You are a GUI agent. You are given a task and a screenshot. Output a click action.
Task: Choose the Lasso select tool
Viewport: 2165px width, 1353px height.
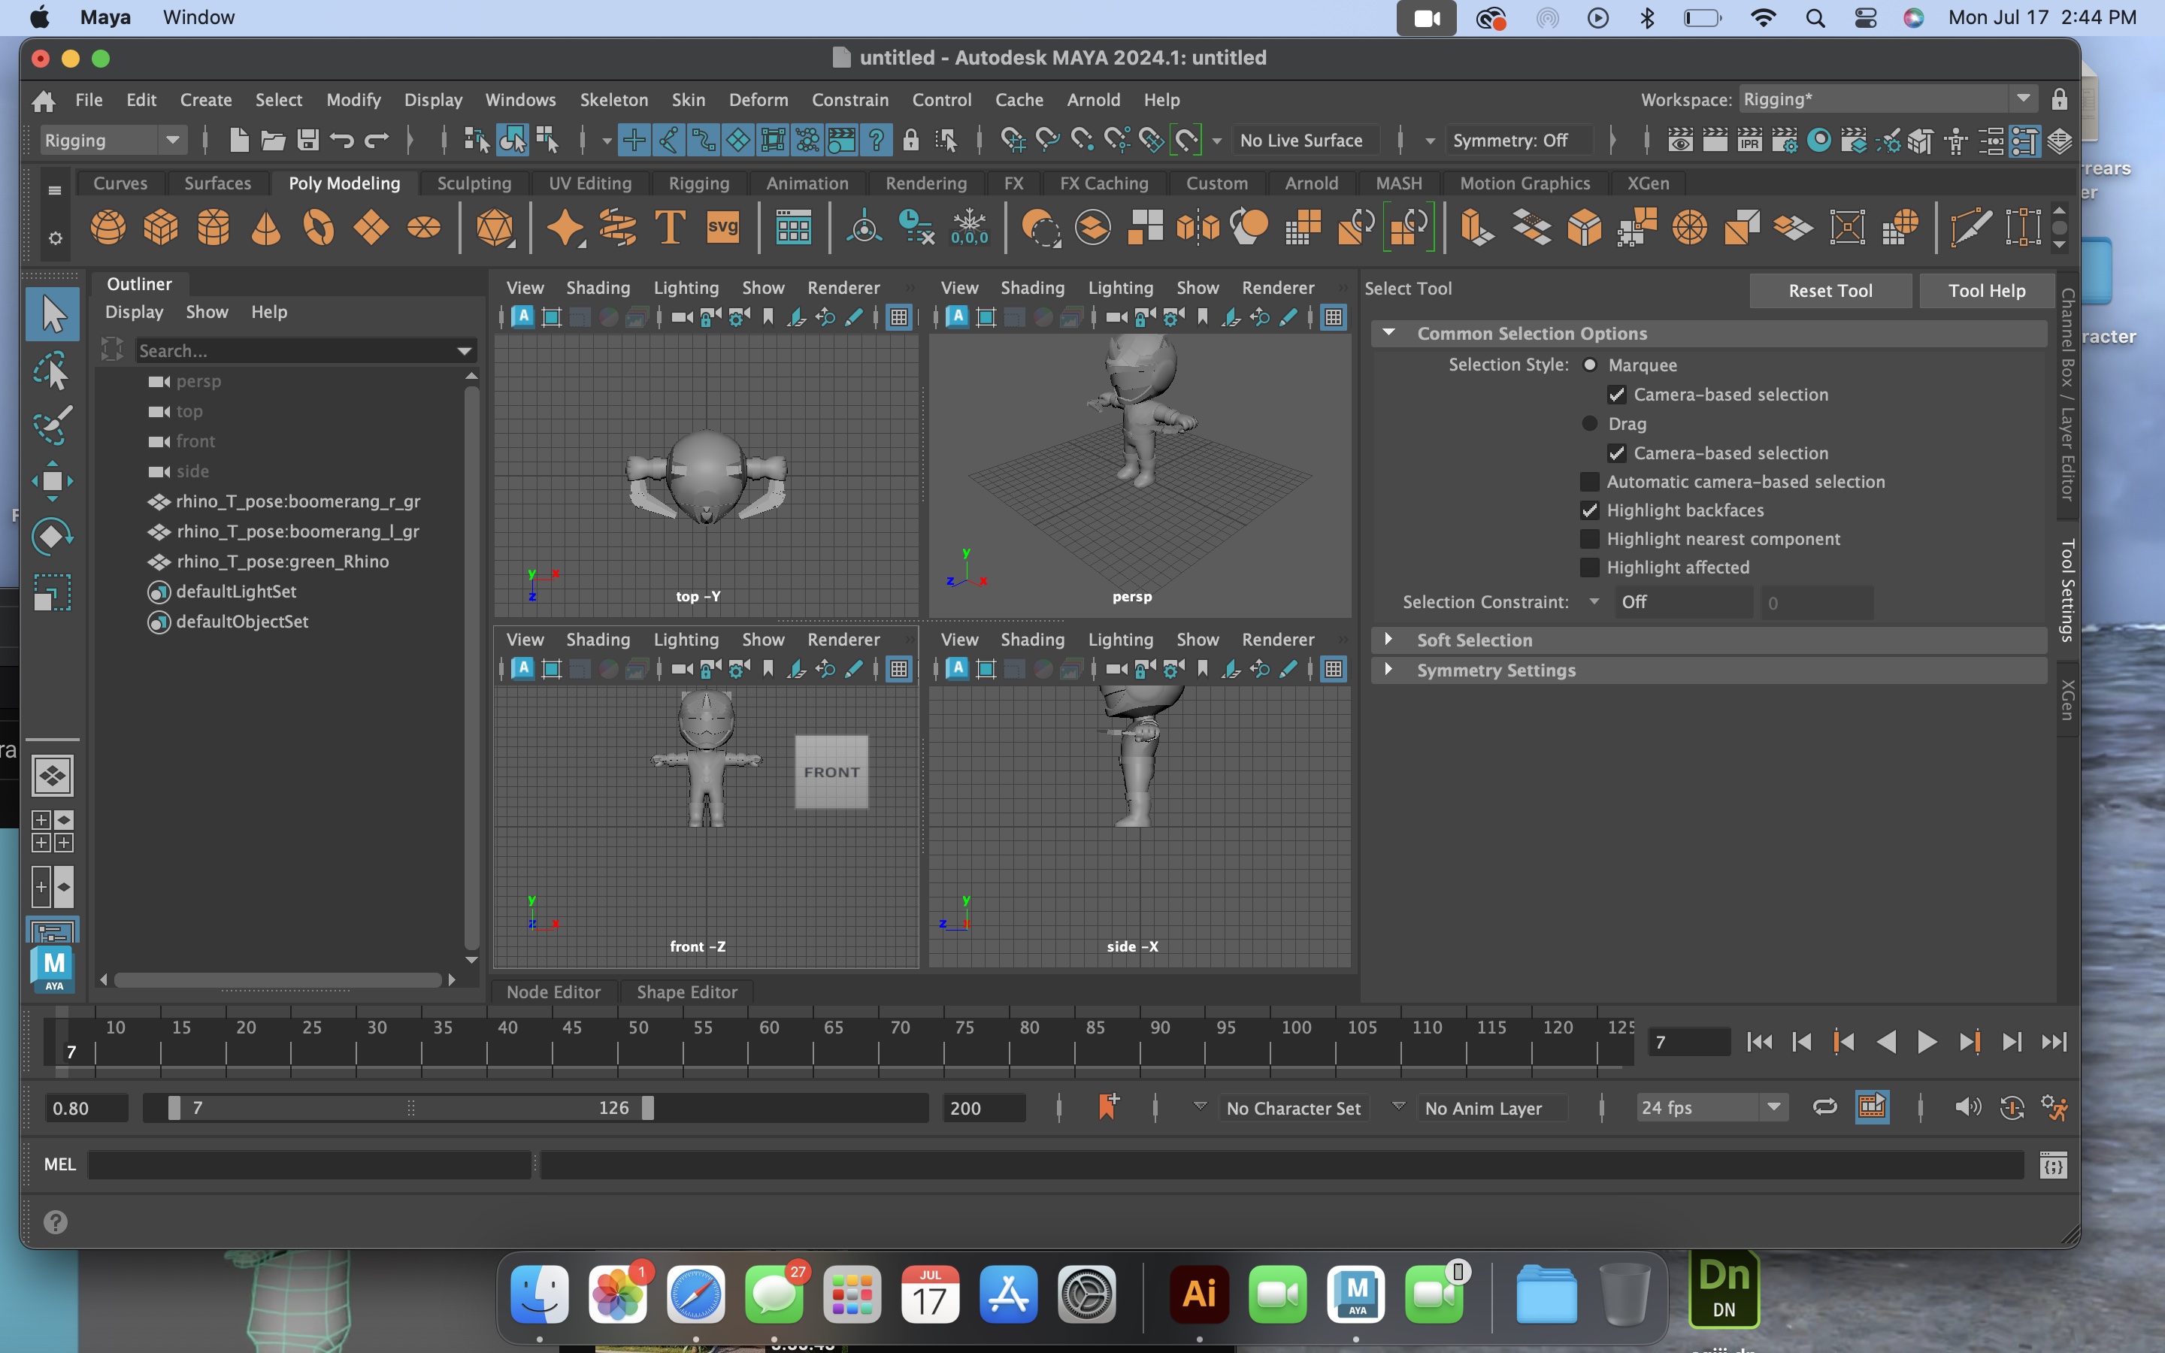click(52, 371)
